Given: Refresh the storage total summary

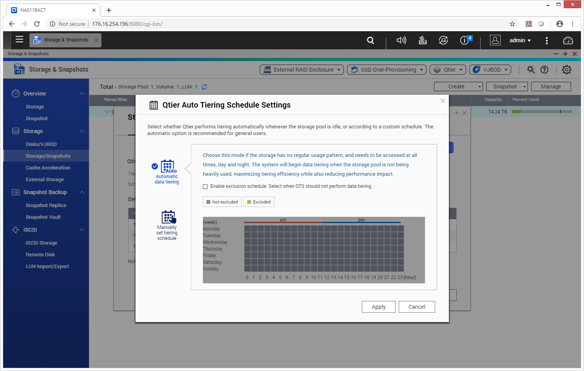Looking at the screenshot, I should click(204, 87).
